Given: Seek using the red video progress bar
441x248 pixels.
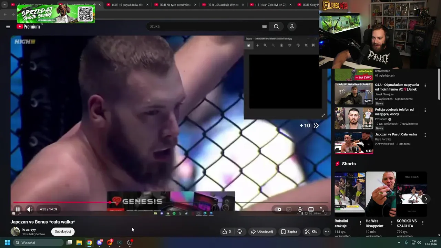Looking at the screenshot, I should click(x=171, y=203).
